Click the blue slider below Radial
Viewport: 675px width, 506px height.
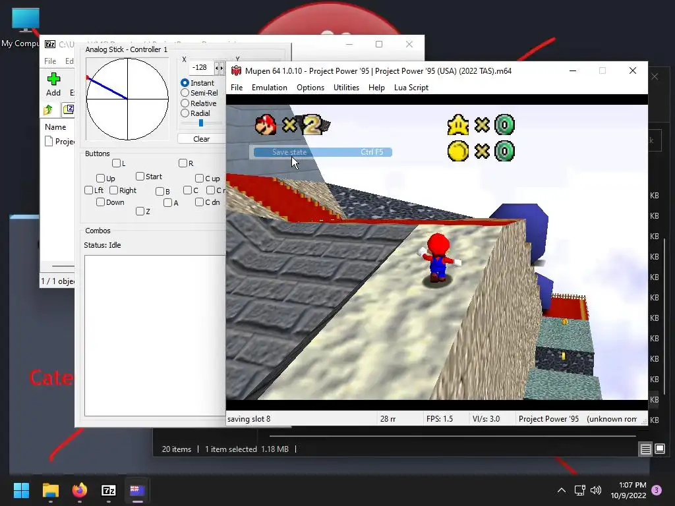pos(201,123)
